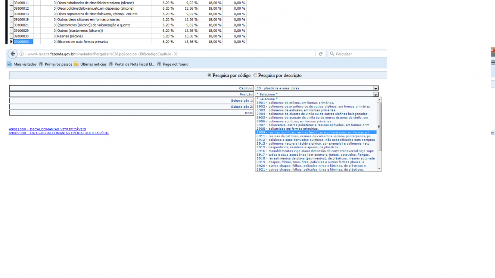Image resolution: width=495 pixels, height=278 pixels.
Task: Click row indicator arrow beside 39100090
Action: click(11, 42)
